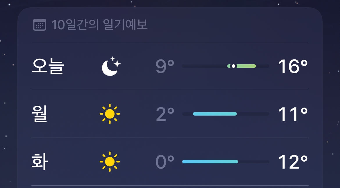Viewport: 340px width, 188px height.
Task: Click the white current-temperature dot on today's bar
Action: [x=233, y=66]
